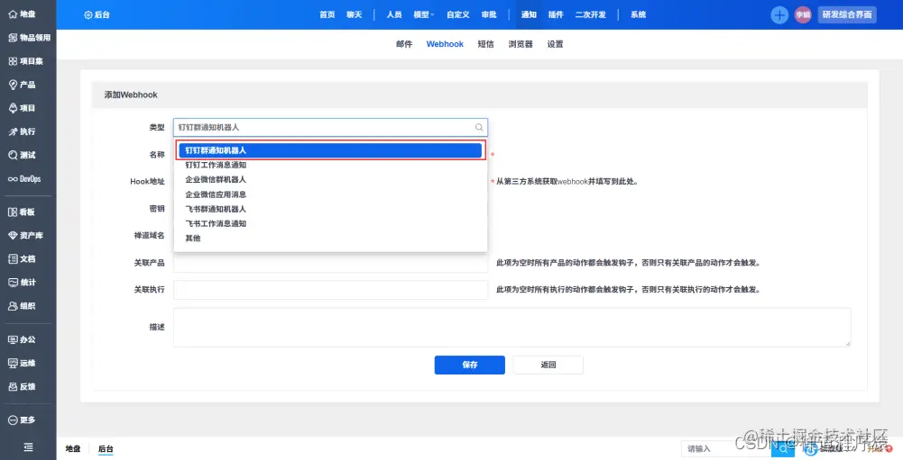Switch to the 邮件 tab
Viewport: 903px width, 460px height.
(x=404, y=44)
